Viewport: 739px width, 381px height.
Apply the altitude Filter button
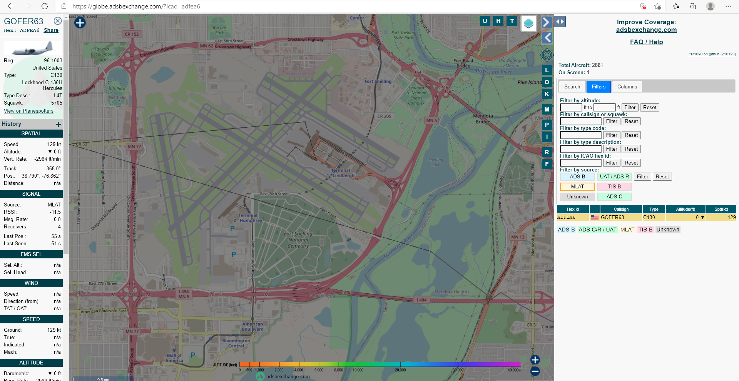[x=630, y=108]
